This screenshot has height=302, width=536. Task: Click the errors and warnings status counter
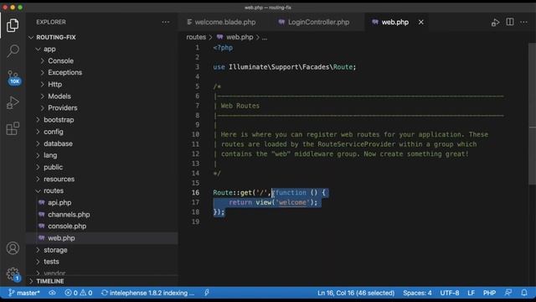pyautogui.click(x=78, y=293)
